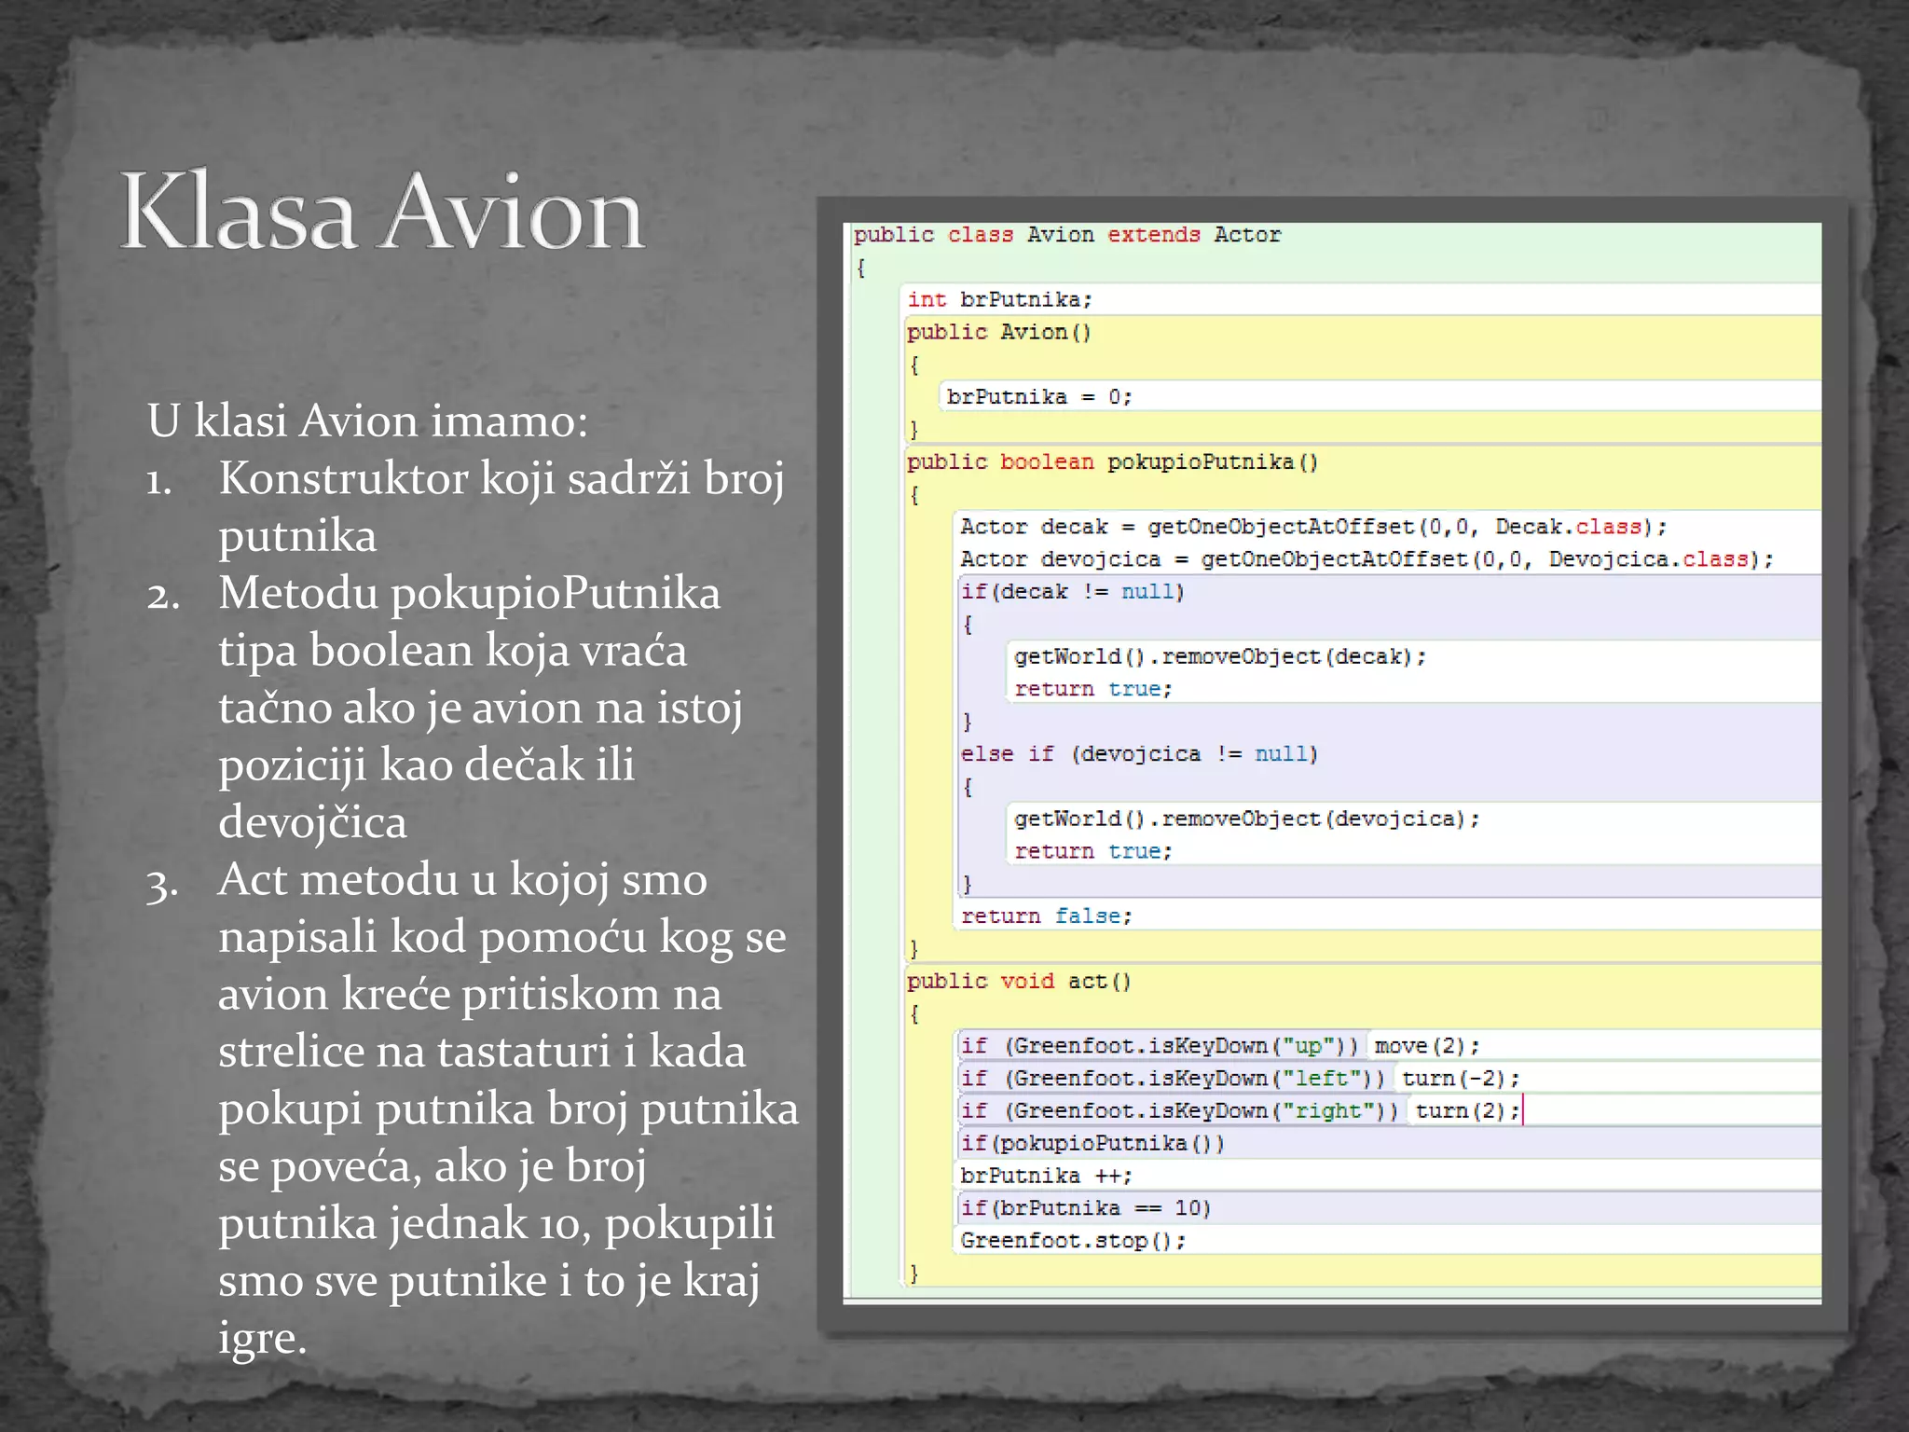1909x1432 pixels.
Task: Click the isKeyDown("up") move(2) line
Action: (1219, 1046)
